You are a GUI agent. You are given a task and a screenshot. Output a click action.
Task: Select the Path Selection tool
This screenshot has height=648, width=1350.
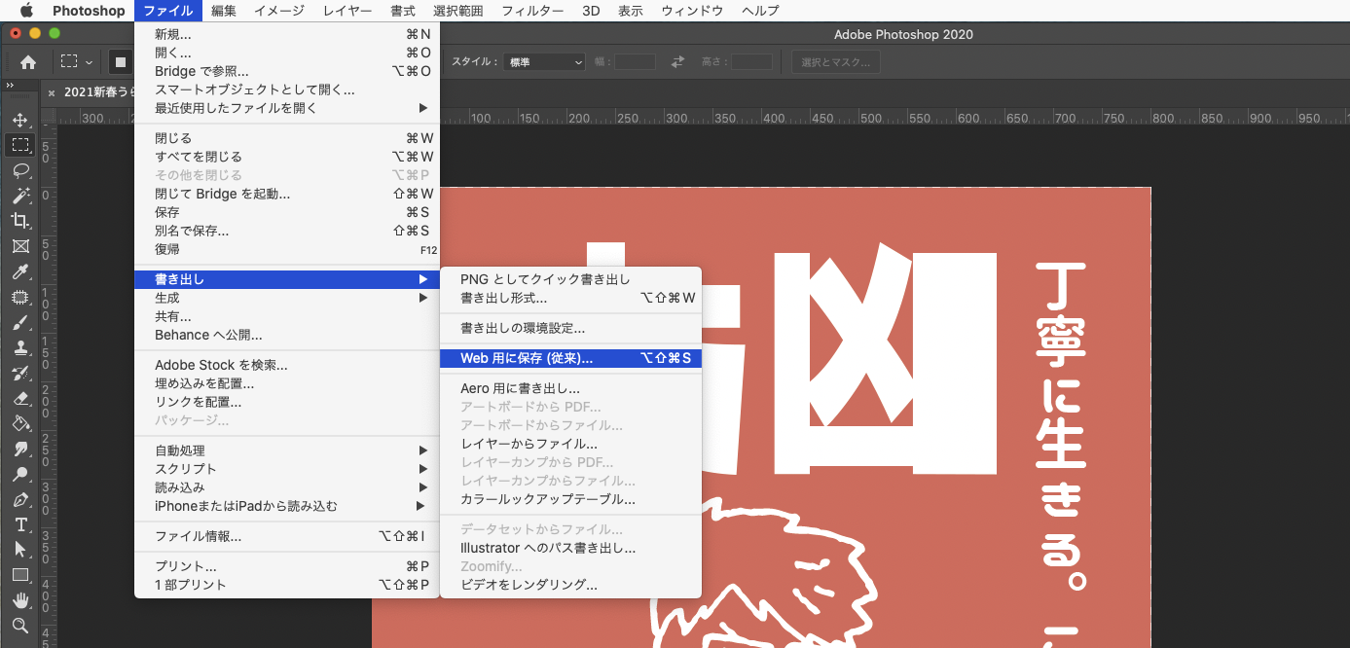coord(20,550)
